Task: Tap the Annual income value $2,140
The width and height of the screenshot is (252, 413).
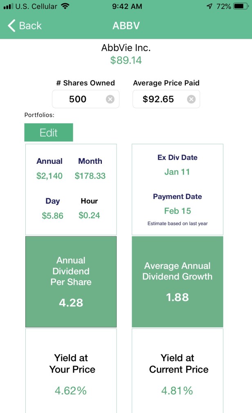Action: pos(49,176)
